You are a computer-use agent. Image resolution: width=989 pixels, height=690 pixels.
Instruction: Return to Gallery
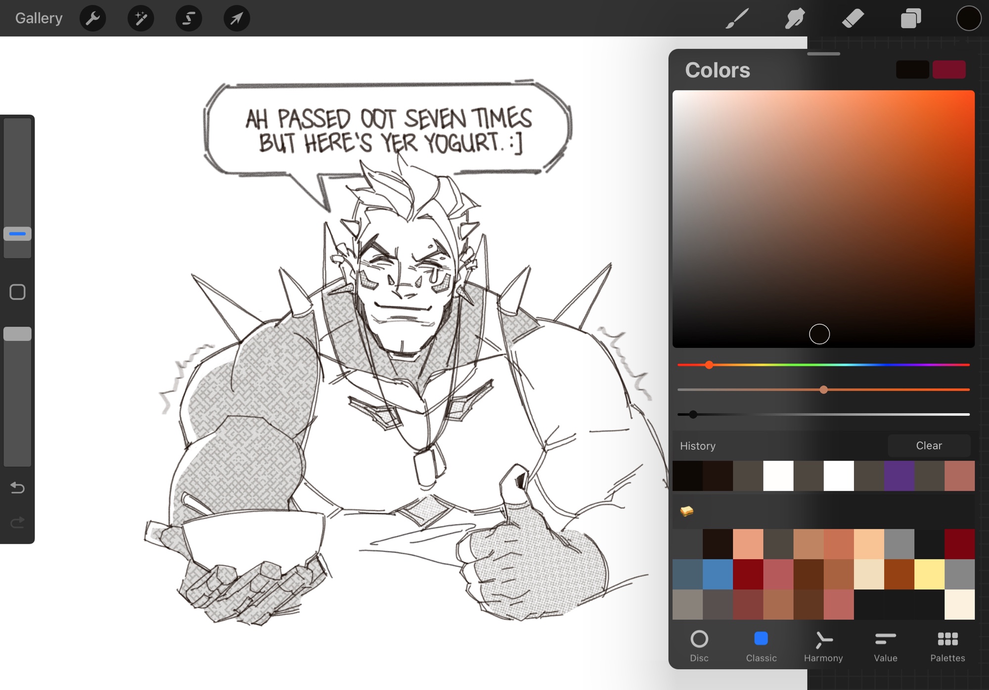pos(39,18)
